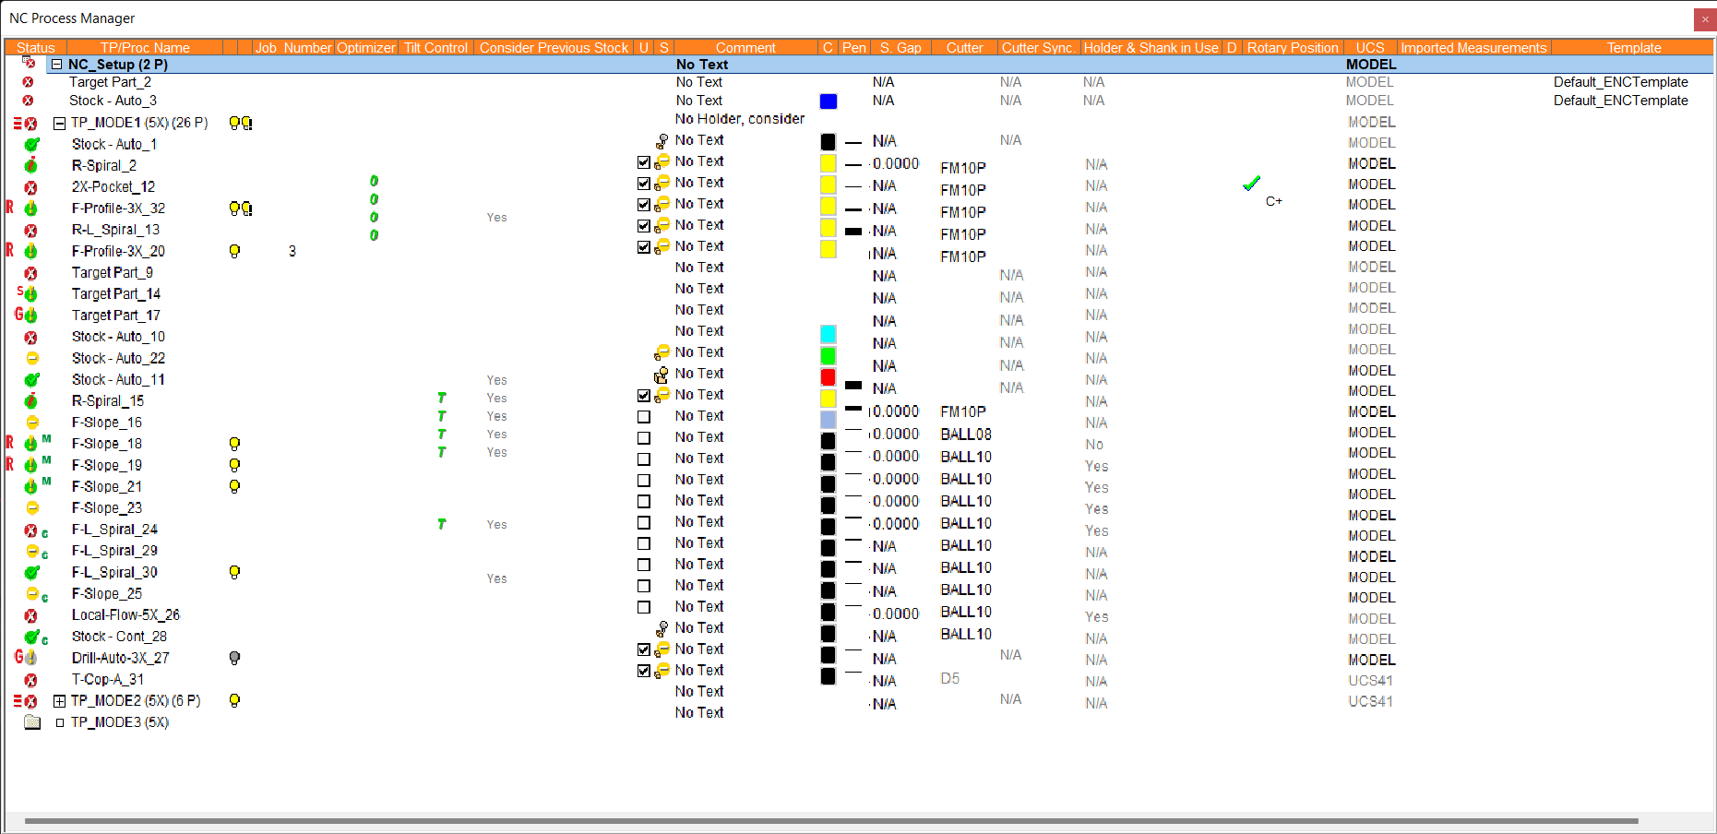Click the Rotary Position column header

pyautogui.click(x=1293, y=48)
